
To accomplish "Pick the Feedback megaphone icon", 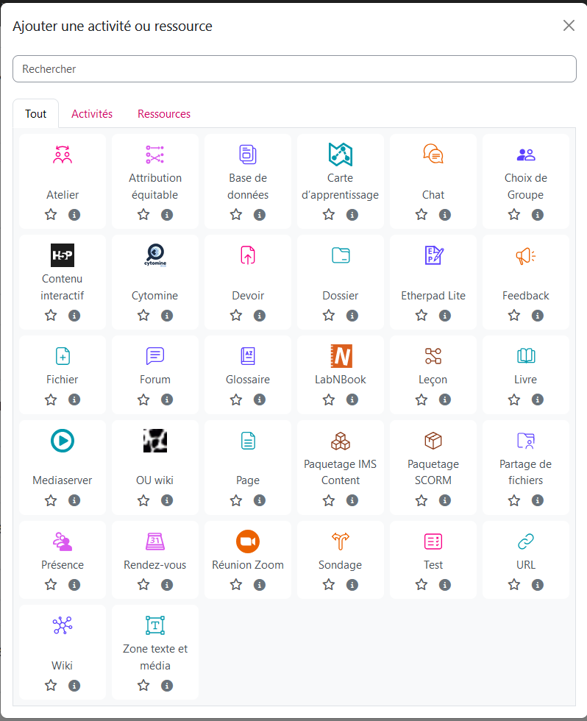I will click(525, 255).
